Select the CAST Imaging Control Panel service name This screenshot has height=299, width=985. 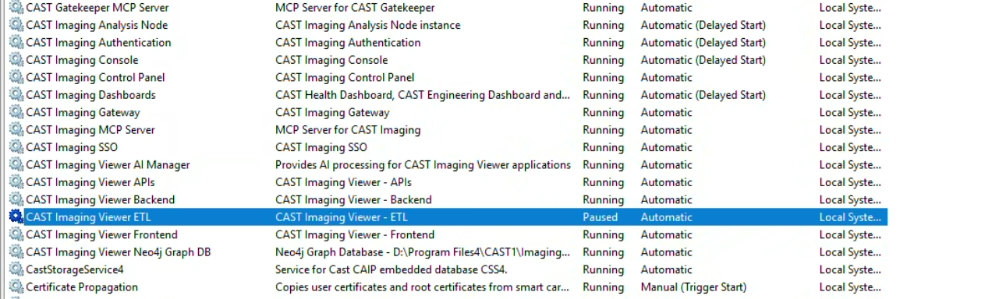click(x=95, y=78)
